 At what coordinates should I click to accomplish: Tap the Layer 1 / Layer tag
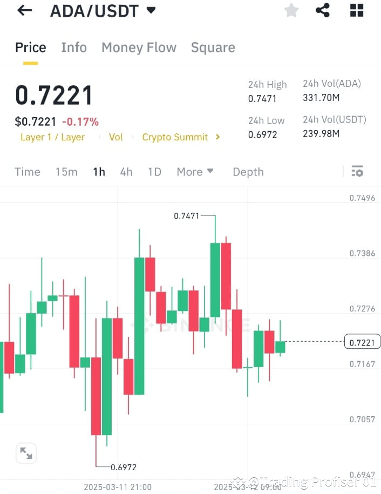pos(52,137)
